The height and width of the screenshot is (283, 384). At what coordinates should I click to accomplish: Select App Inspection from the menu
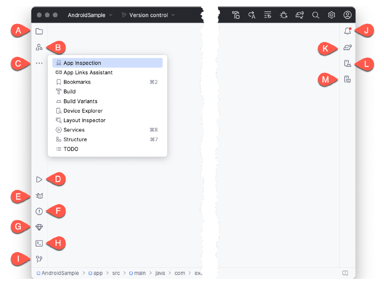(82, 63)
